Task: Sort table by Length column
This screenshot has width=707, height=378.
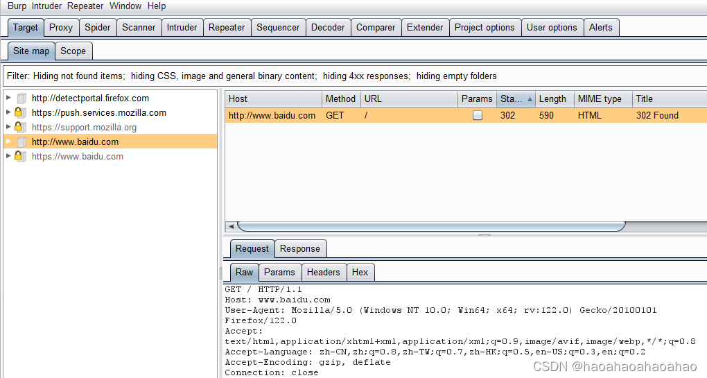Action: (x=554, y=98)
